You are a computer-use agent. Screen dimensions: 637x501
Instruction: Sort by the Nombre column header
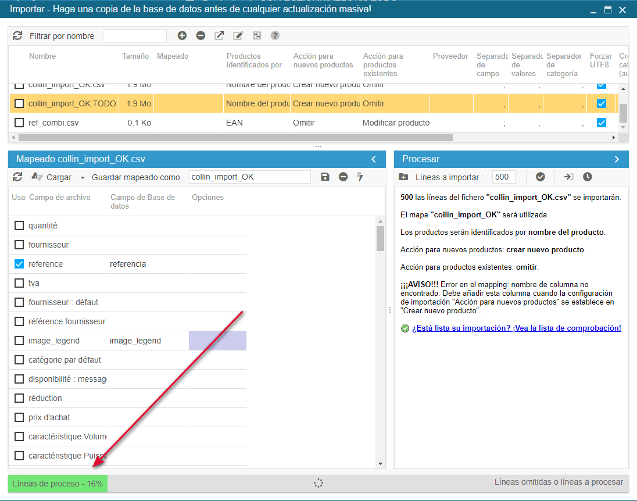pos(42,56)
